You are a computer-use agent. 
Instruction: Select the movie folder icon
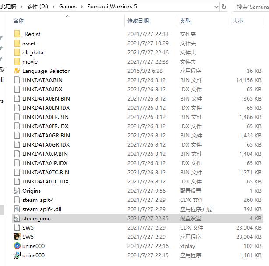[x=17, y=61]
